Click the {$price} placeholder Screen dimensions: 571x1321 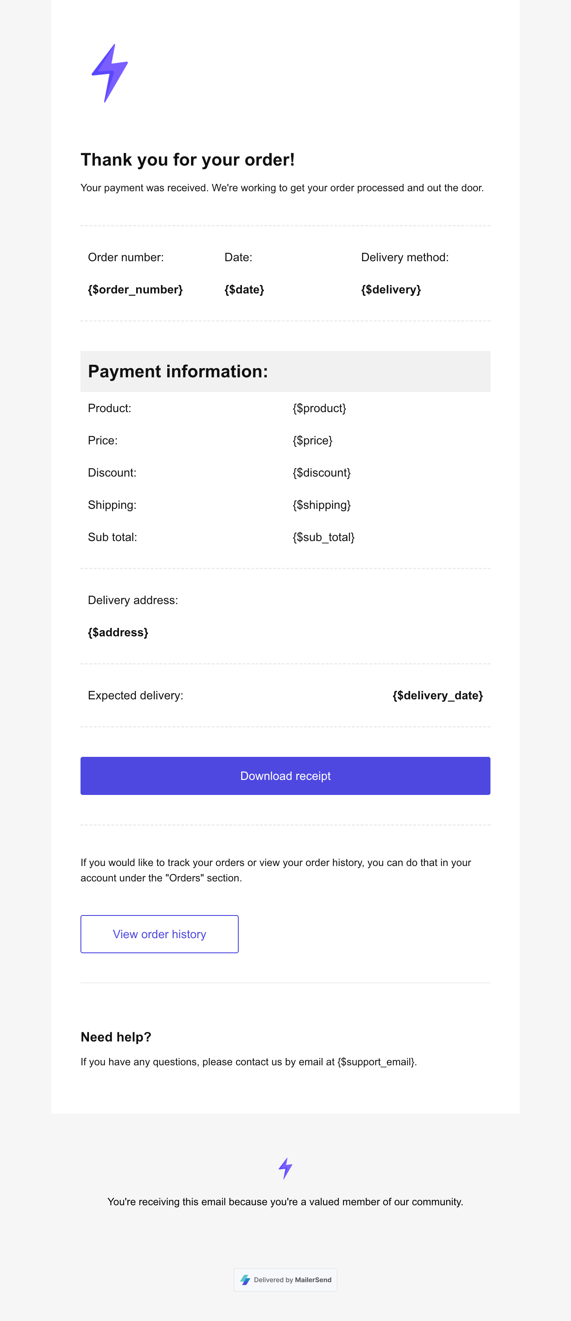pos(312,440)
